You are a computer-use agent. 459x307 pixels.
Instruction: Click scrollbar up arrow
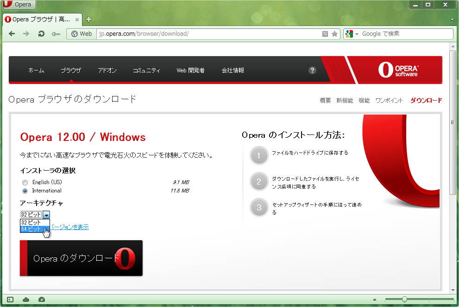453,46
